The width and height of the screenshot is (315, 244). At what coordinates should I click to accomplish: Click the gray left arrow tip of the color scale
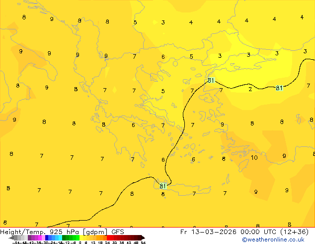(10, 238)
